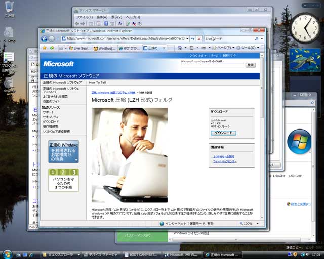Open the ツール(O) menu dropdown
Image resolution: width=324 pixels, height=259 pixels.
pyautogui.click(x=248, y=48)
